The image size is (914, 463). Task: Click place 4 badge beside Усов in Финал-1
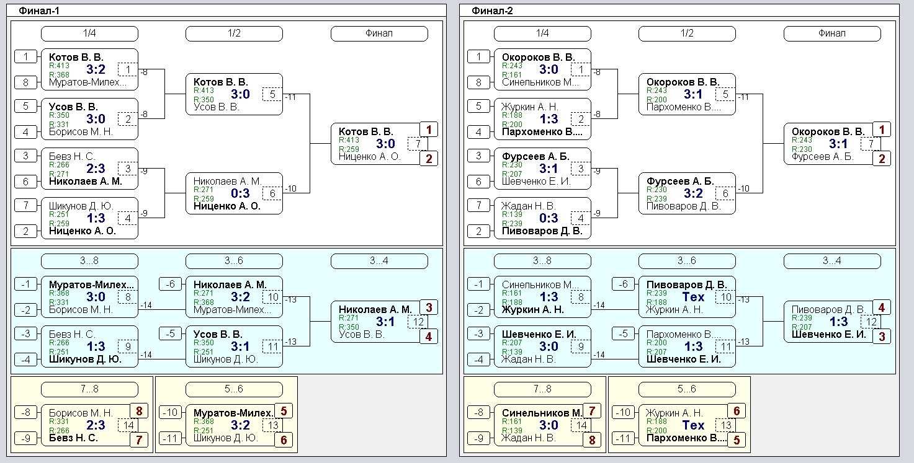pos(429,337)
